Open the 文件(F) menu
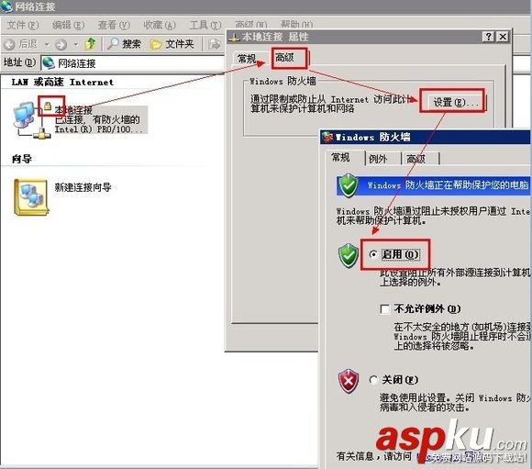 click(23, 25)
